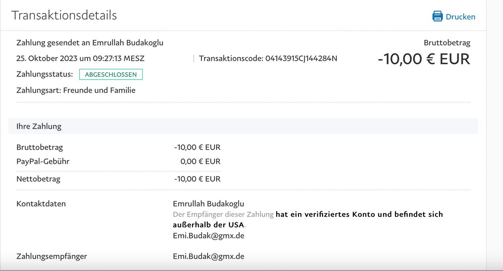The height and width of the screenshot is (271, 503).
Task: Click the date 25. Oktober 2023 timestamp
Action: [80, 58]
